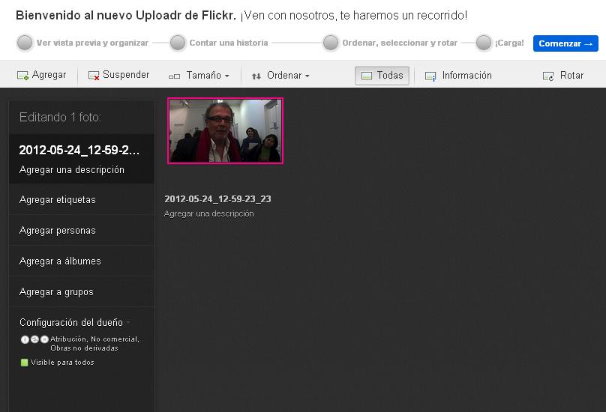
Task: Click the Rotar toolbar label
Action: 571,76
